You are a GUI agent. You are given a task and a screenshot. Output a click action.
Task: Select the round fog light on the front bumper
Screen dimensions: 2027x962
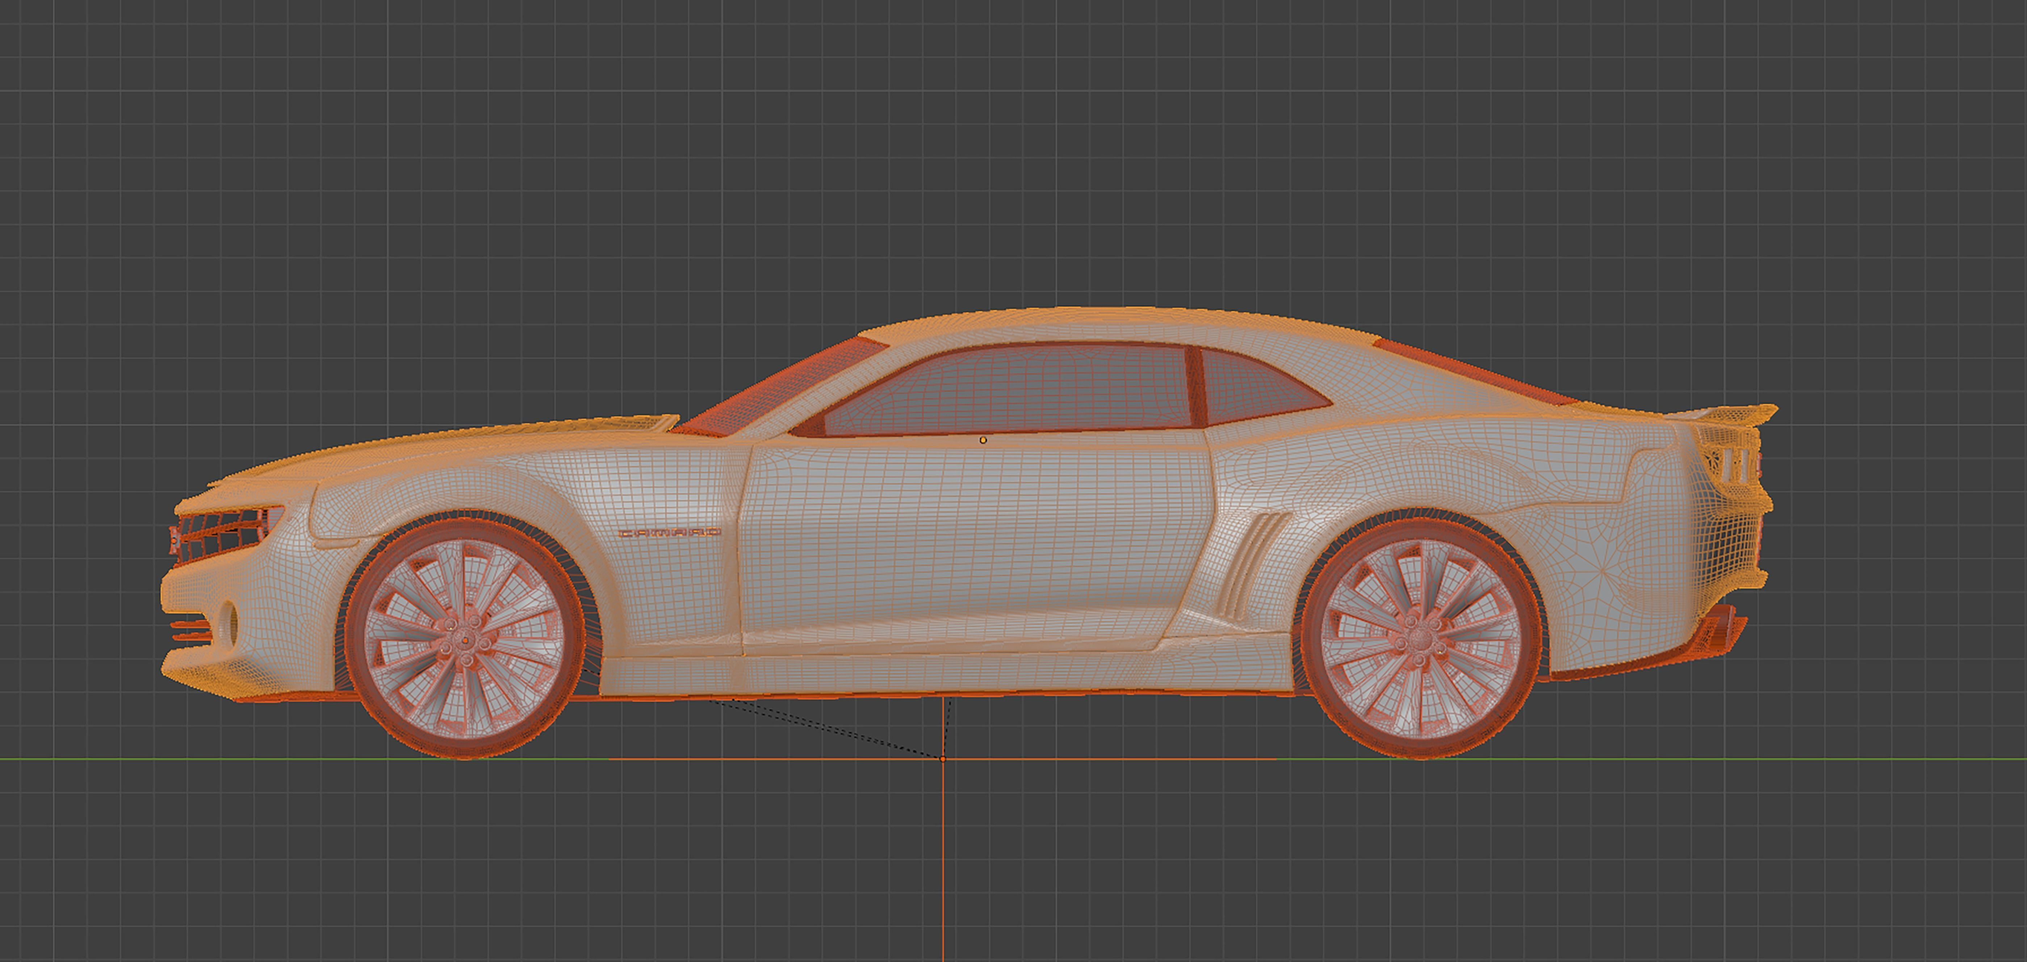(x=229, y=624)
